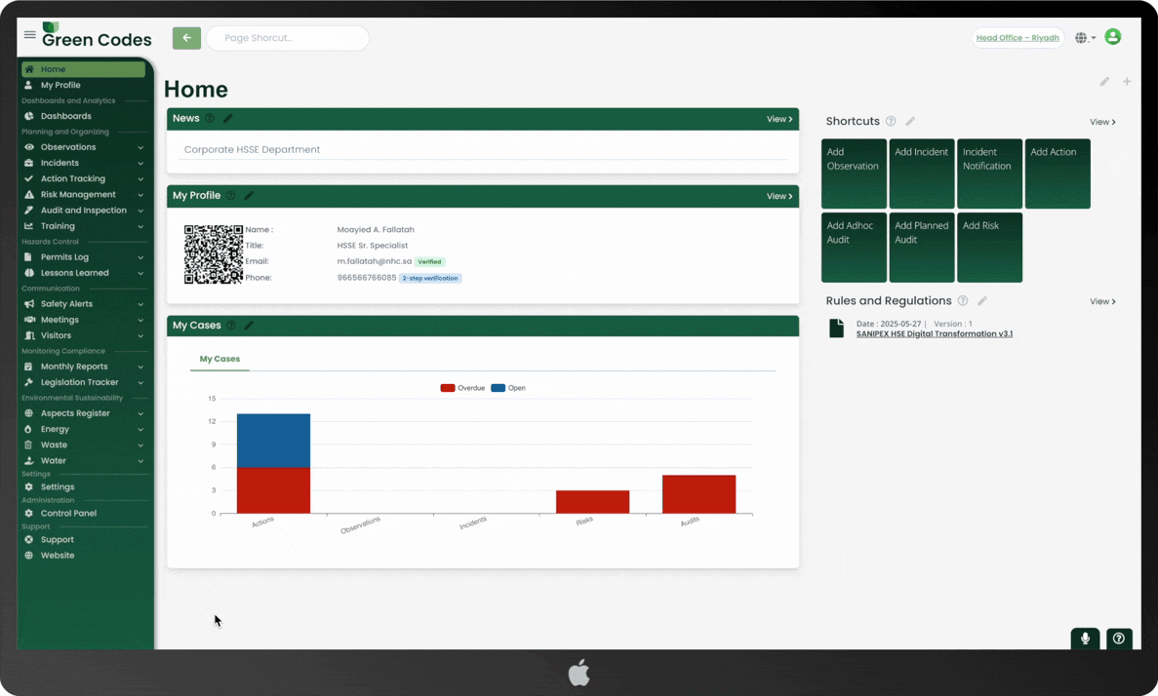This screenshot has height=696, width=1158.
Task: Open the globe language dropdown
Action: (1085, 38)
